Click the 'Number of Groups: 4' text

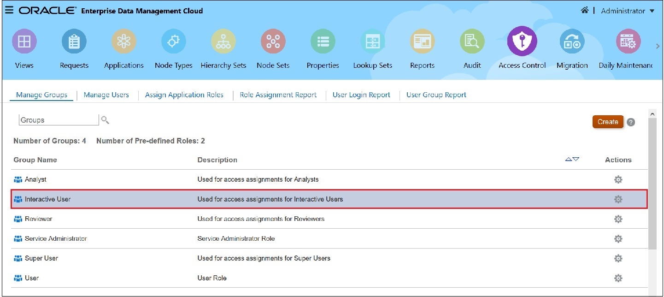[50, 141]
